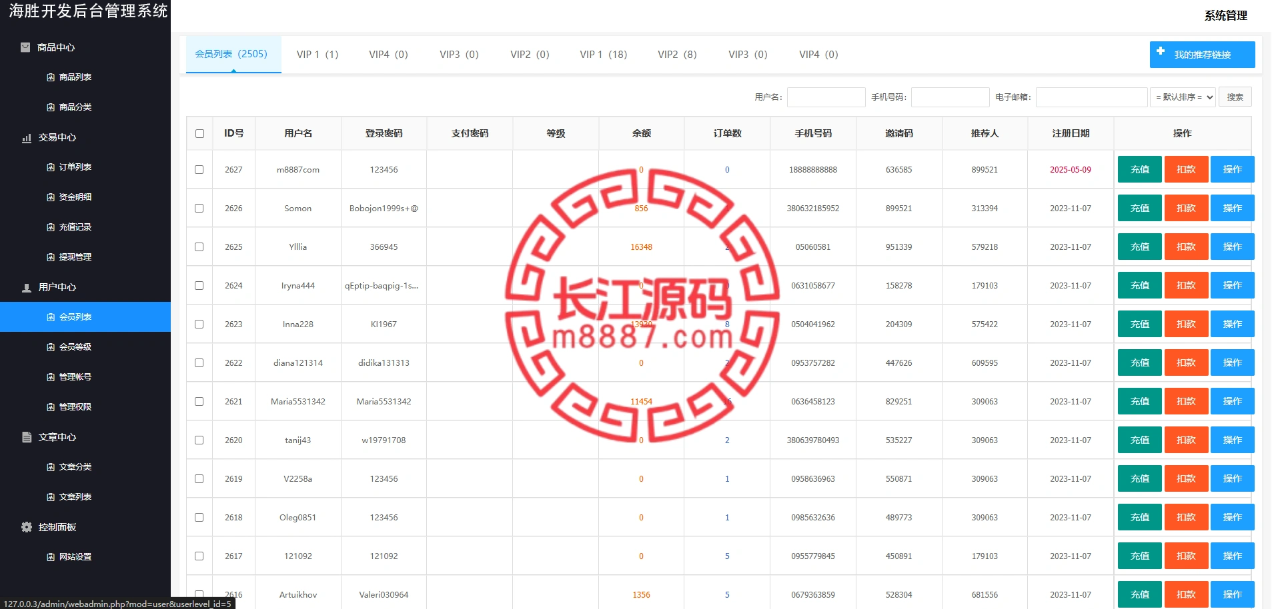The width and height of the screenshot is (1272, 609).
Task: Click 扣款 for user Oleg0851
Action: coord(1186,517)
